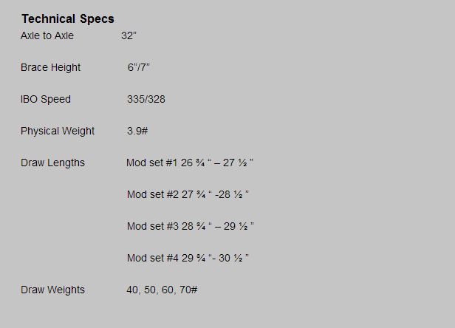Screen dimensions: 455x328
Task: Click the 30 ½ measurement in Mod set #4
Action: (230, 258)
